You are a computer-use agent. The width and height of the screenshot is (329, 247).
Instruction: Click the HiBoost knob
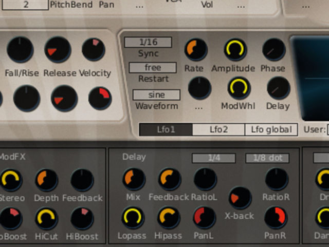click(x=82, y=218)
